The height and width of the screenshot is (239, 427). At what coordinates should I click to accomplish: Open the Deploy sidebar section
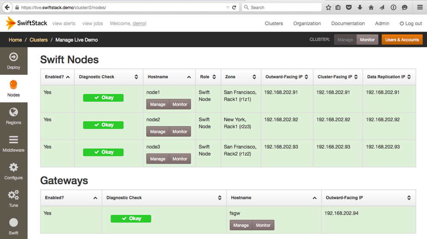[14, 61]
